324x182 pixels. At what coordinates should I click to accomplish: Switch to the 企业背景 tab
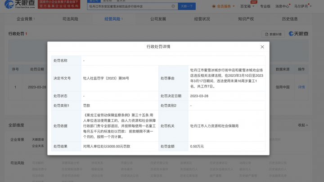tap(25, 19)
